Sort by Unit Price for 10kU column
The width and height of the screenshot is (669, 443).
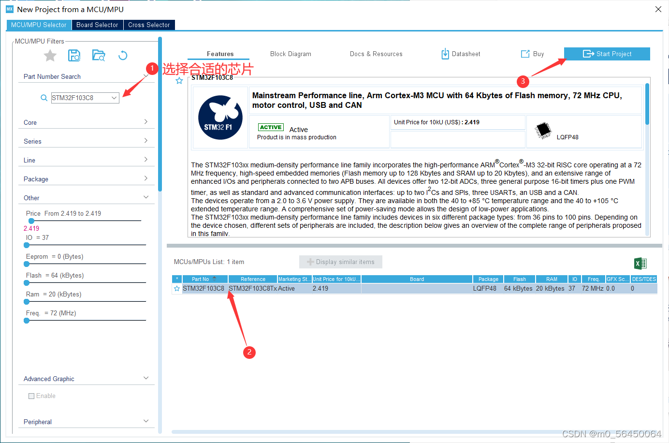point(336,279)
